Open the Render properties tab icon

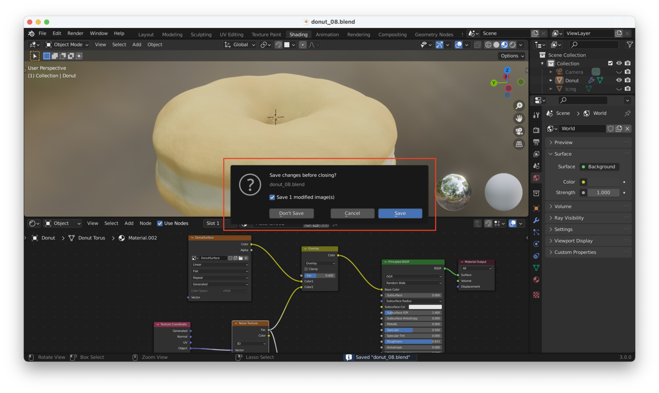click(536, 130)
